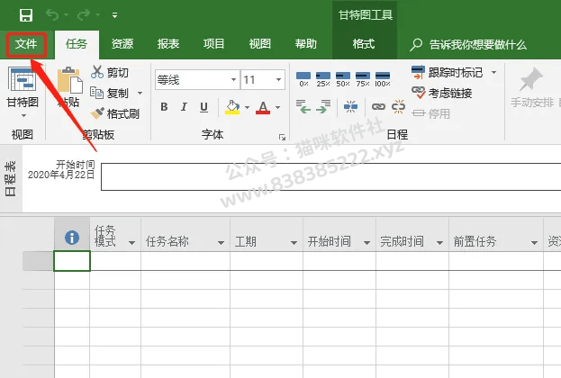Mark task 100% complete

383,79
